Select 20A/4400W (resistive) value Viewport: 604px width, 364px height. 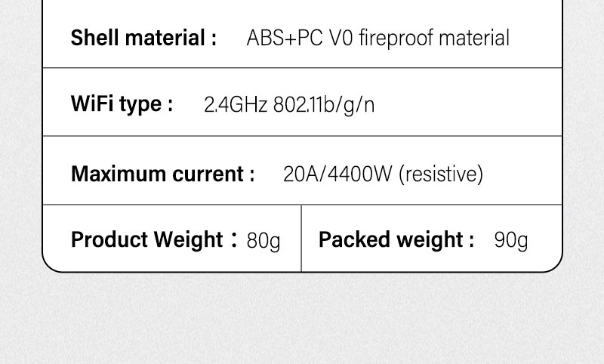(383, 174)
